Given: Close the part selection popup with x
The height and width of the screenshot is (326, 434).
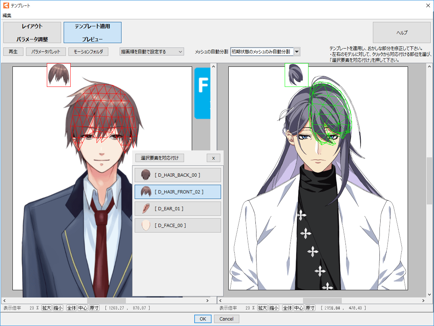Looking at the screenshot, I should [x=213, y=158].
